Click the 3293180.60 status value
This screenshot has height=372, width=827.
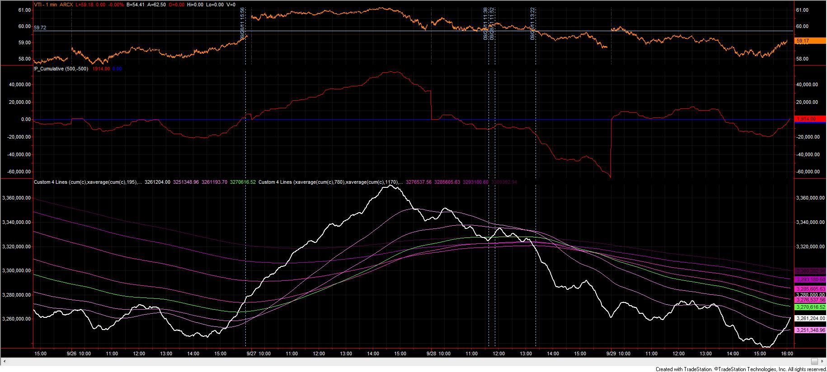point(475,182)
